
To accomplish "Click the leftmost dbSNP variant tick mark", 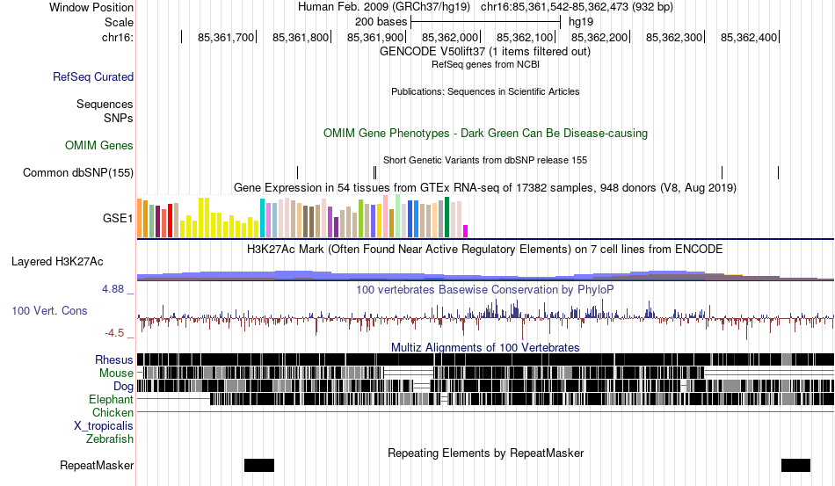I will pos(298,172).
